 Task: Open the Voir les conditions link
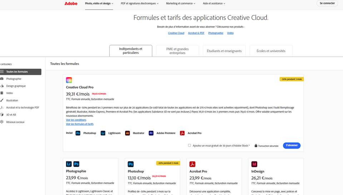pos(76,120)
